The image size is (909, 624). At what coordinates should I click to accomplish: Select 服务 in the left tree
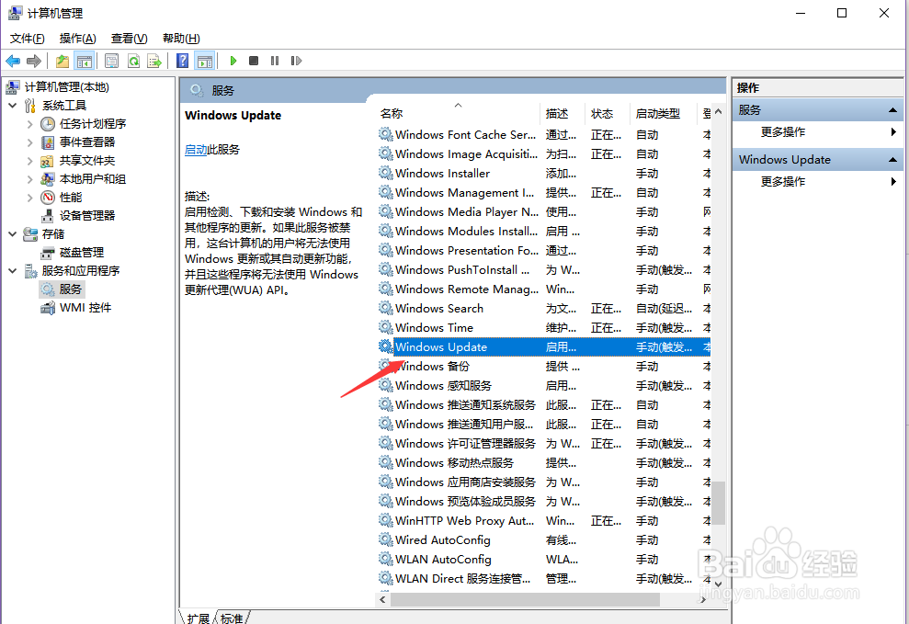click(x=70, y=289)
